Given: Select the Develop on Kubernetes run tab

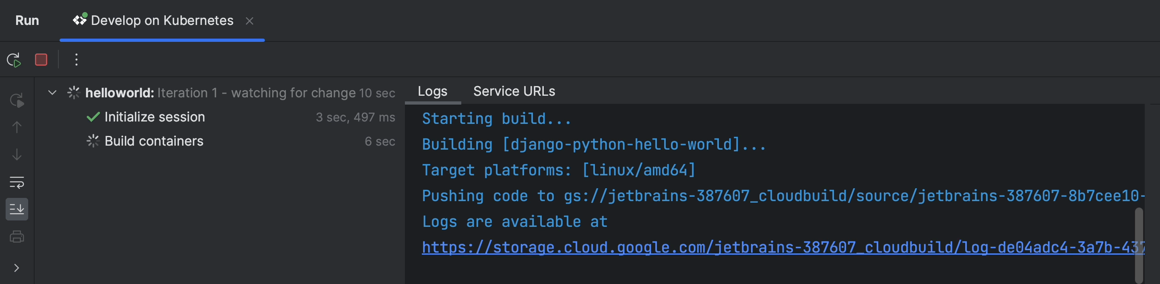Looking at the screenshot, I should coord(162,21).
